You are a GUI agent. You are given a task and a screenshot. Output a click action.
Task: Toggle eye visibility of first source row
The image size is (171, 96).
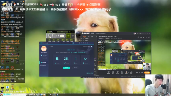[x=82, y=39]
